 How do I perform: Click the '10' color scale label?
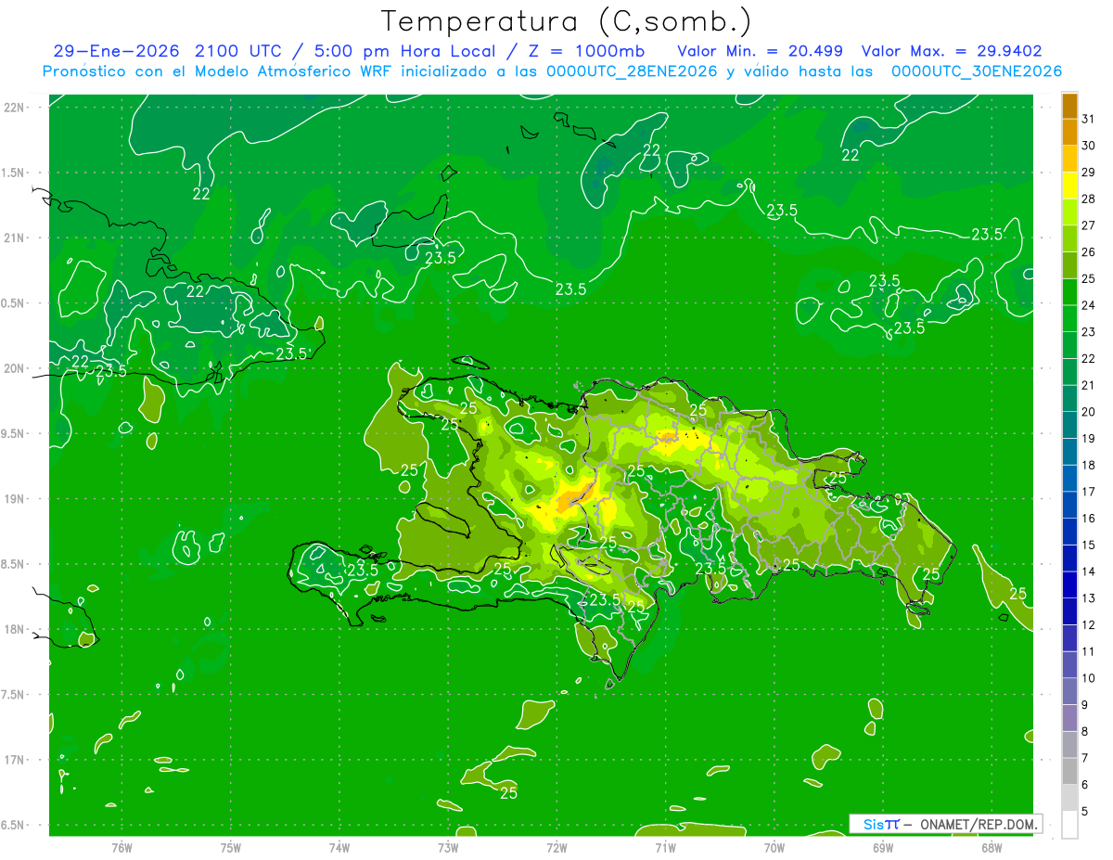tap(1089, 678)
